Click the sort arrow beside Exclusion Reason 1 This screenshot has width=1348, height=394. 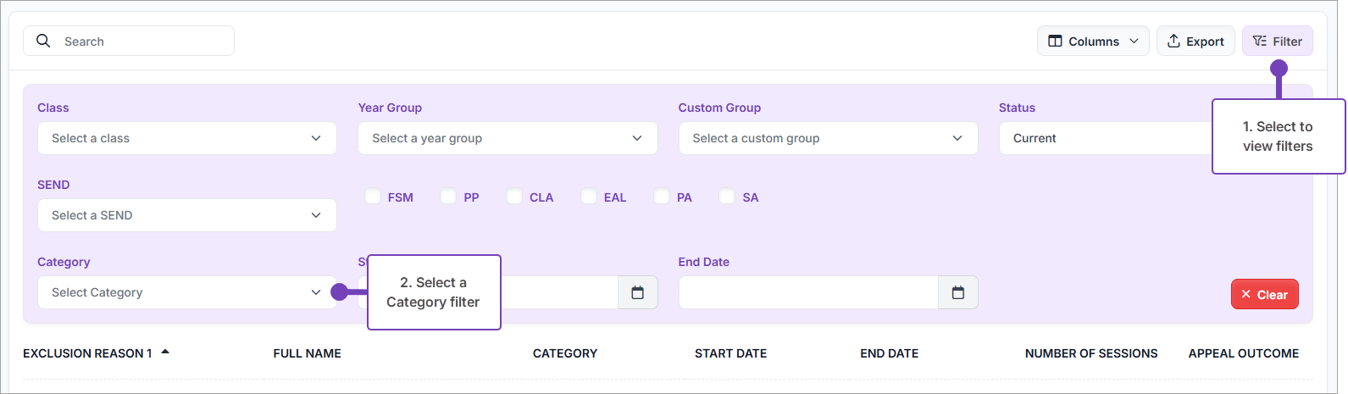pyautogui.click(x=165, y=352)
